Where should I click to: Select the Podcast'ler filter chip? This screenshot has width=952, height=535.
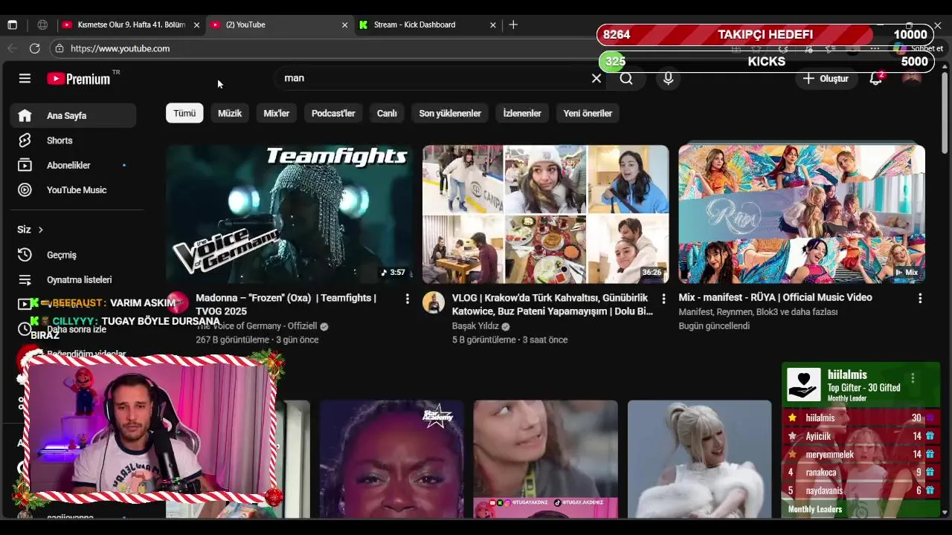point(333,113)
